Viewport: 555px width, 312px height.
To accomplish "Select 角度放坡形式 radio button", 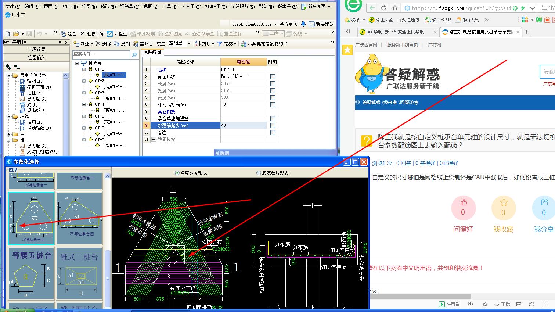I will tap(177, 173).
